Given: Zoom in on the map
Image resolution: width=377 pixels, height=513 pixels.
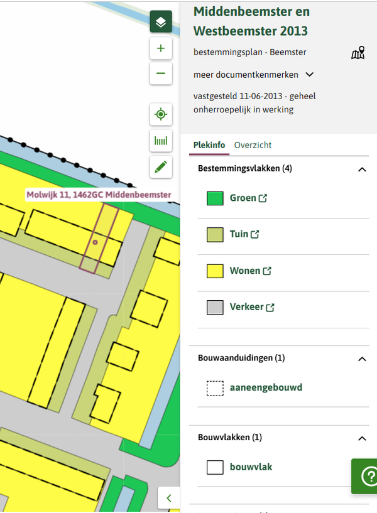Looking at the screenshot, I should point(161,48).
